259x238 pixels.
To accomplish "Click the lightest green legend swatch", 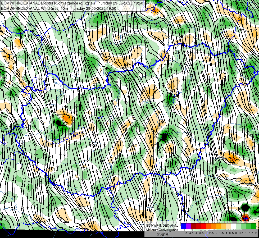I will coord(239,226).
